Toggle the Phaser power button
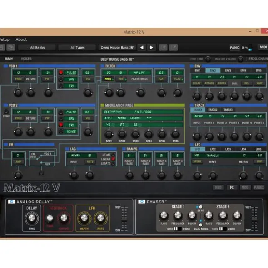The height and width of the screenshot is (268, 268). pos(142,201)
